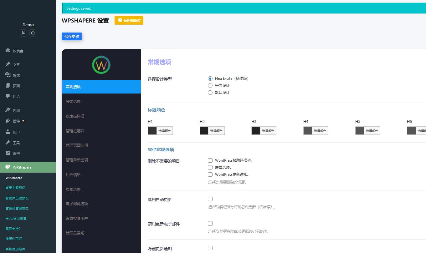The height and width of the screenshot is (253, 426).
Task: Switch to the 登录选项 tab
Action: coord(73,101)
